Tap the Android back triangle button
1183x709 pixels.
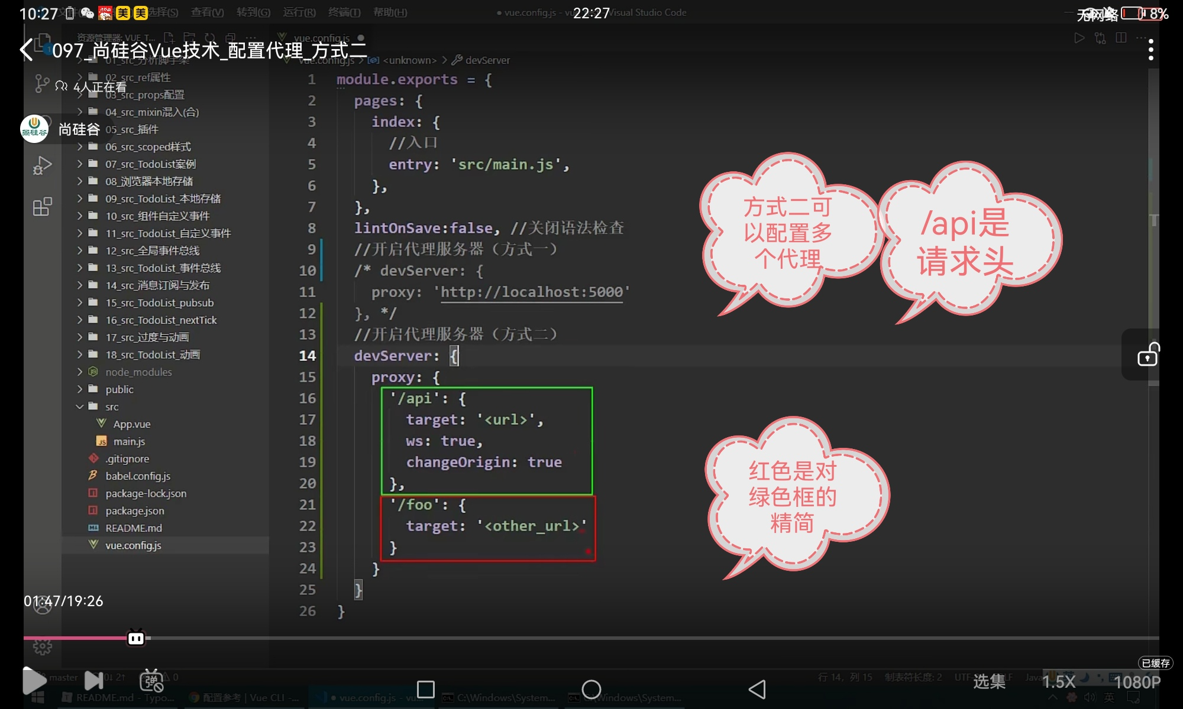click(757, 689)
